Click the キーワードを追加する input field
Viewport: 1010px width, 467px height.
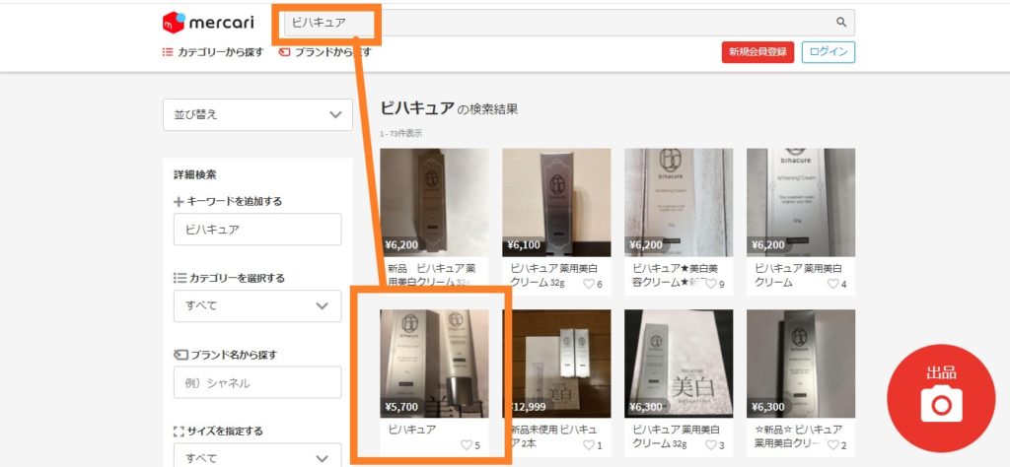(257, 230)
